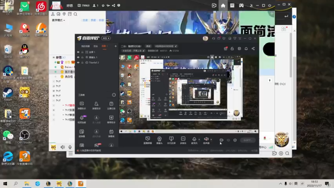
Task: Open streaming settings gear
Action: pos(235,140)
